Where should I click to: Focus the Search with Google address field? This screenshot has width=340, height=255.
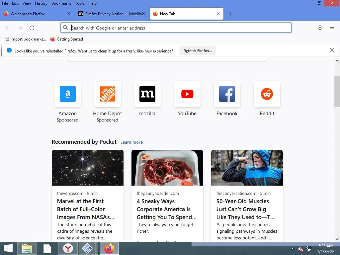pos(176,28)
